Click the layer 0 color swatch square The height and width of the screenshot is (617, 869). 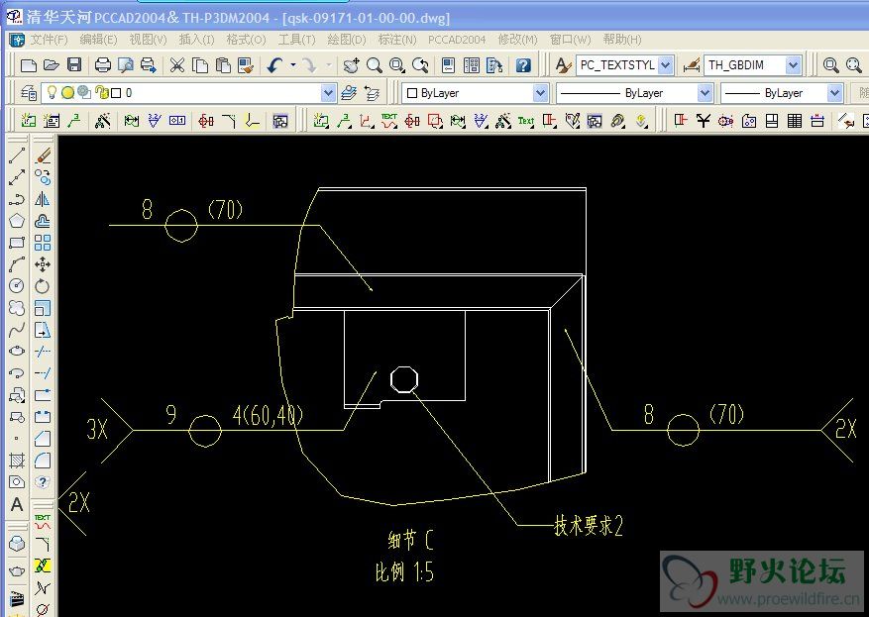pyautogui.click(x=116, y=93)
